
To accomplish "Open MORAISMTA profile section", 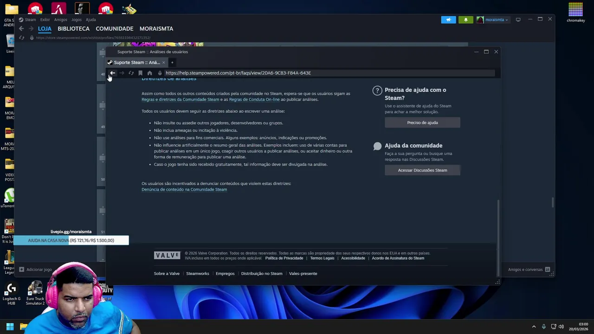I will pyautogui.click(x=156, y=29).
